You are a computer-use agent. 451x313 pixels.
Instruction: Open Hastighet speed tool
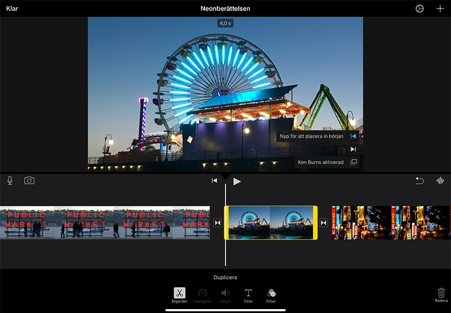(202, 295)
